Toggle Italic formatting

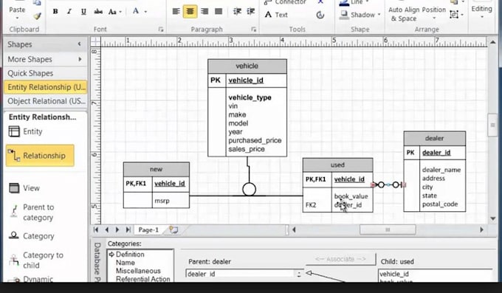coord(69,12)
